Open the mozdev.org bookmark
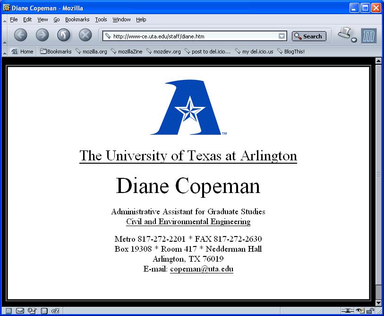 pyautogui.click(x=163, y=52)
